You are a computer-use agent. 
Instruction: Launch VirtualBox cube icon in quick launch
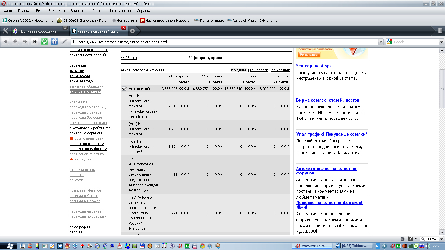[x=75, y=246]
